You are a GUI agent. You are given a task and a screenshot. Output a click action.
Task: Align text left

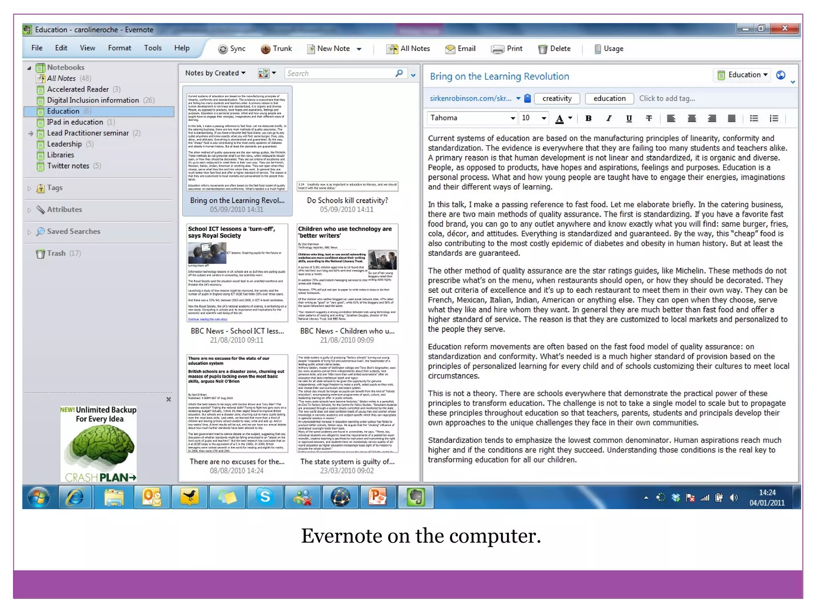point(671,118)
